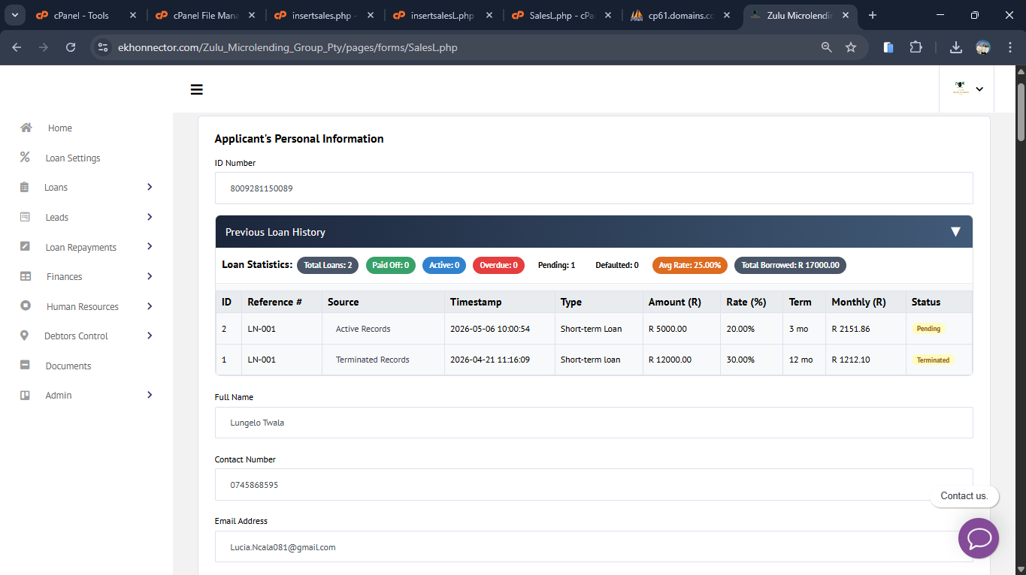Open Loan Settings in the sidebar
Screen dimensions: 1026x575
[73, 158]
